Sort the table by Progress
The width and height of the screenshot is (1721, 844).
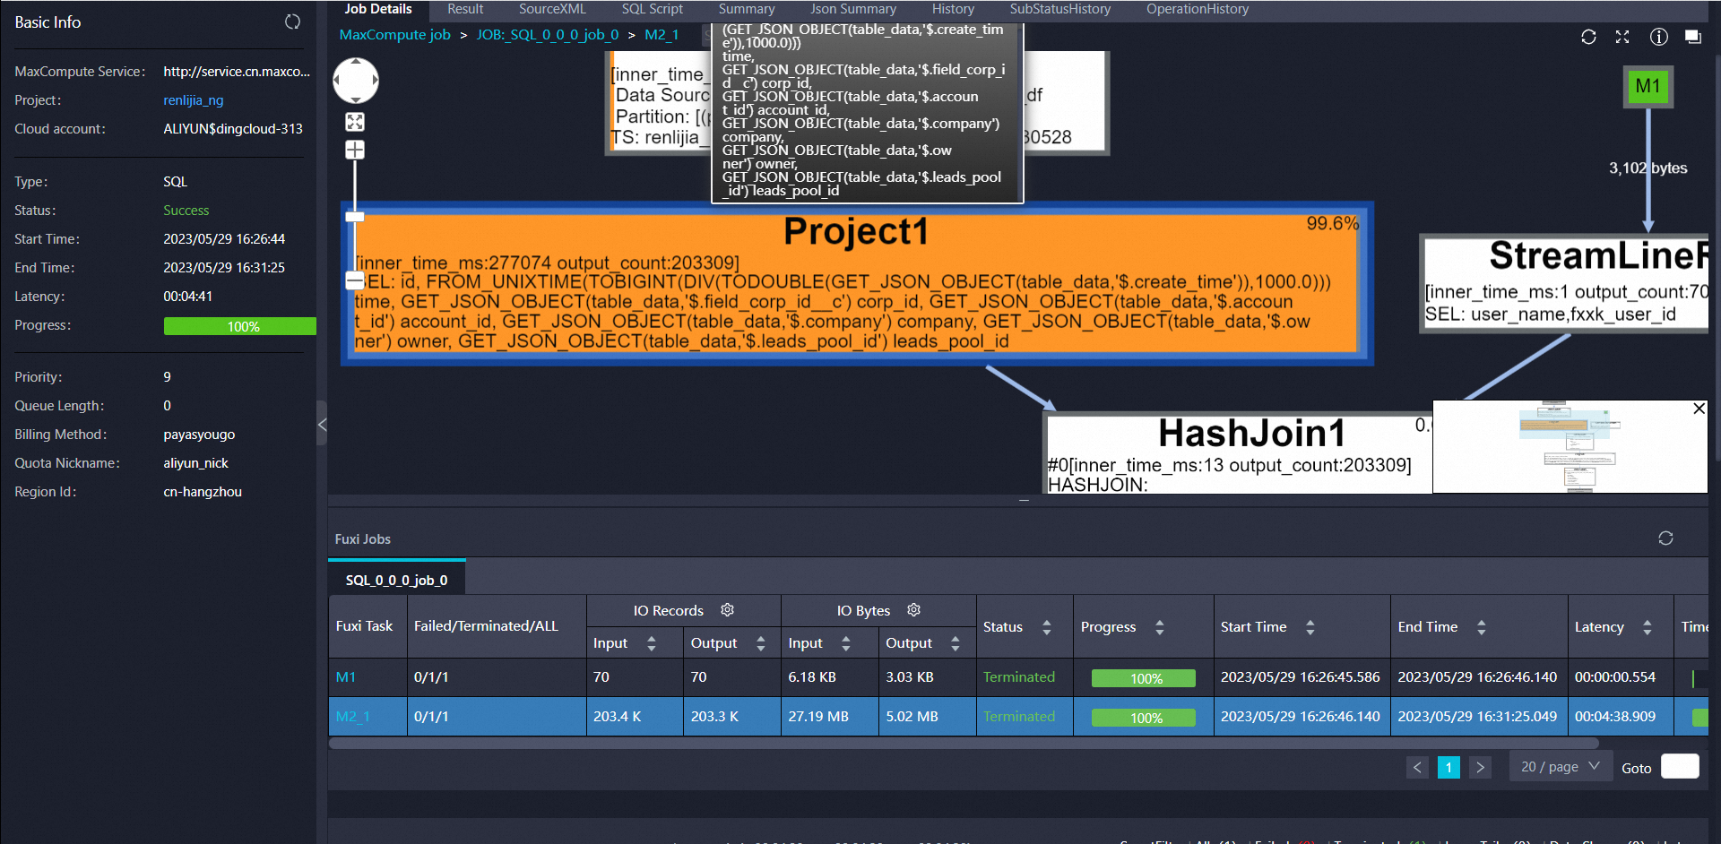coord(1160,627)
